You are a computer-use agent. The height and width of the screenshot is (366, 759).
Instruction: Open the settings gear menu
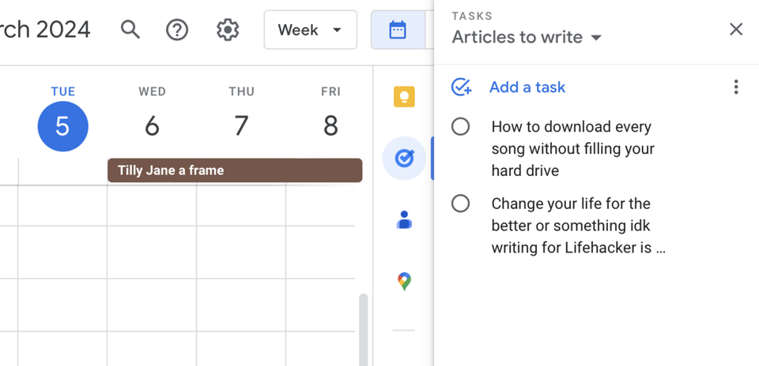[x=228, y=30]
